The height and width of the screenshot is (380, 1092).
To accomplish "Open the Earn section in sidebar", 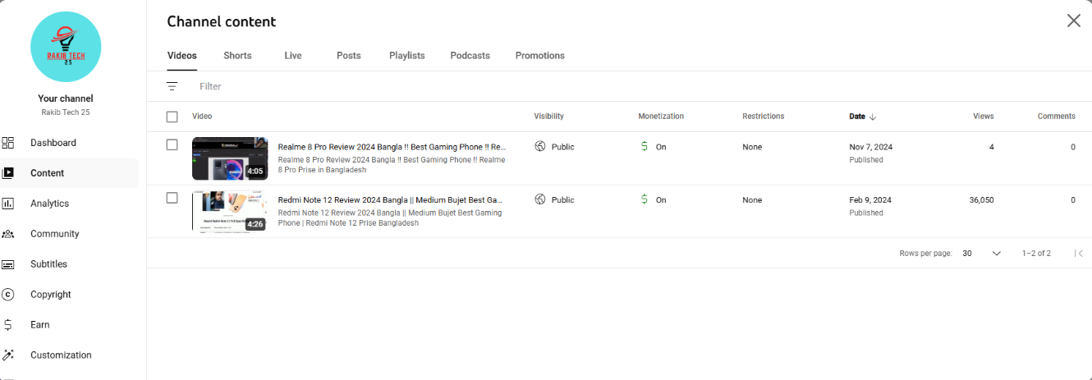I will pos(70,325).
